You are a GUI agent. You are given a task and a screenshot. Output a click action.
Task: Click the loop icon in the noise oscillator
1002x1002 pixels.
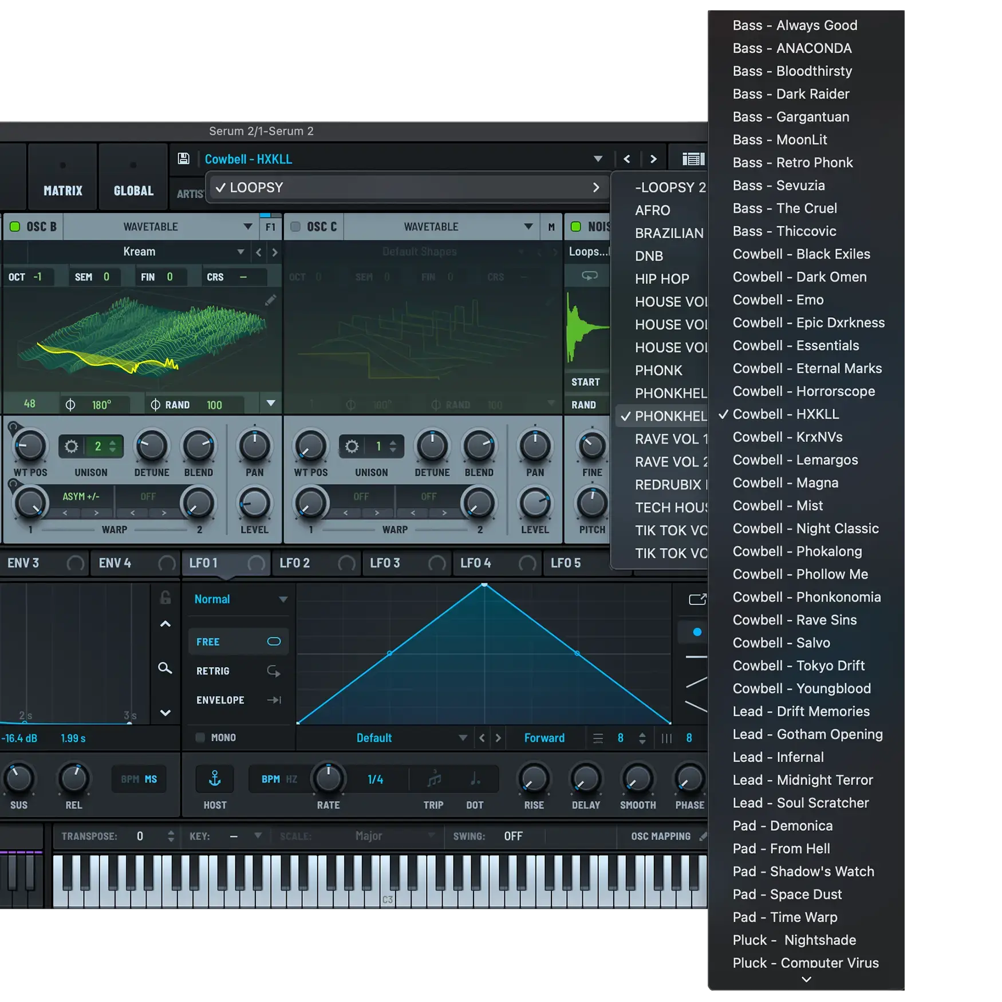(x=589, y=276)
